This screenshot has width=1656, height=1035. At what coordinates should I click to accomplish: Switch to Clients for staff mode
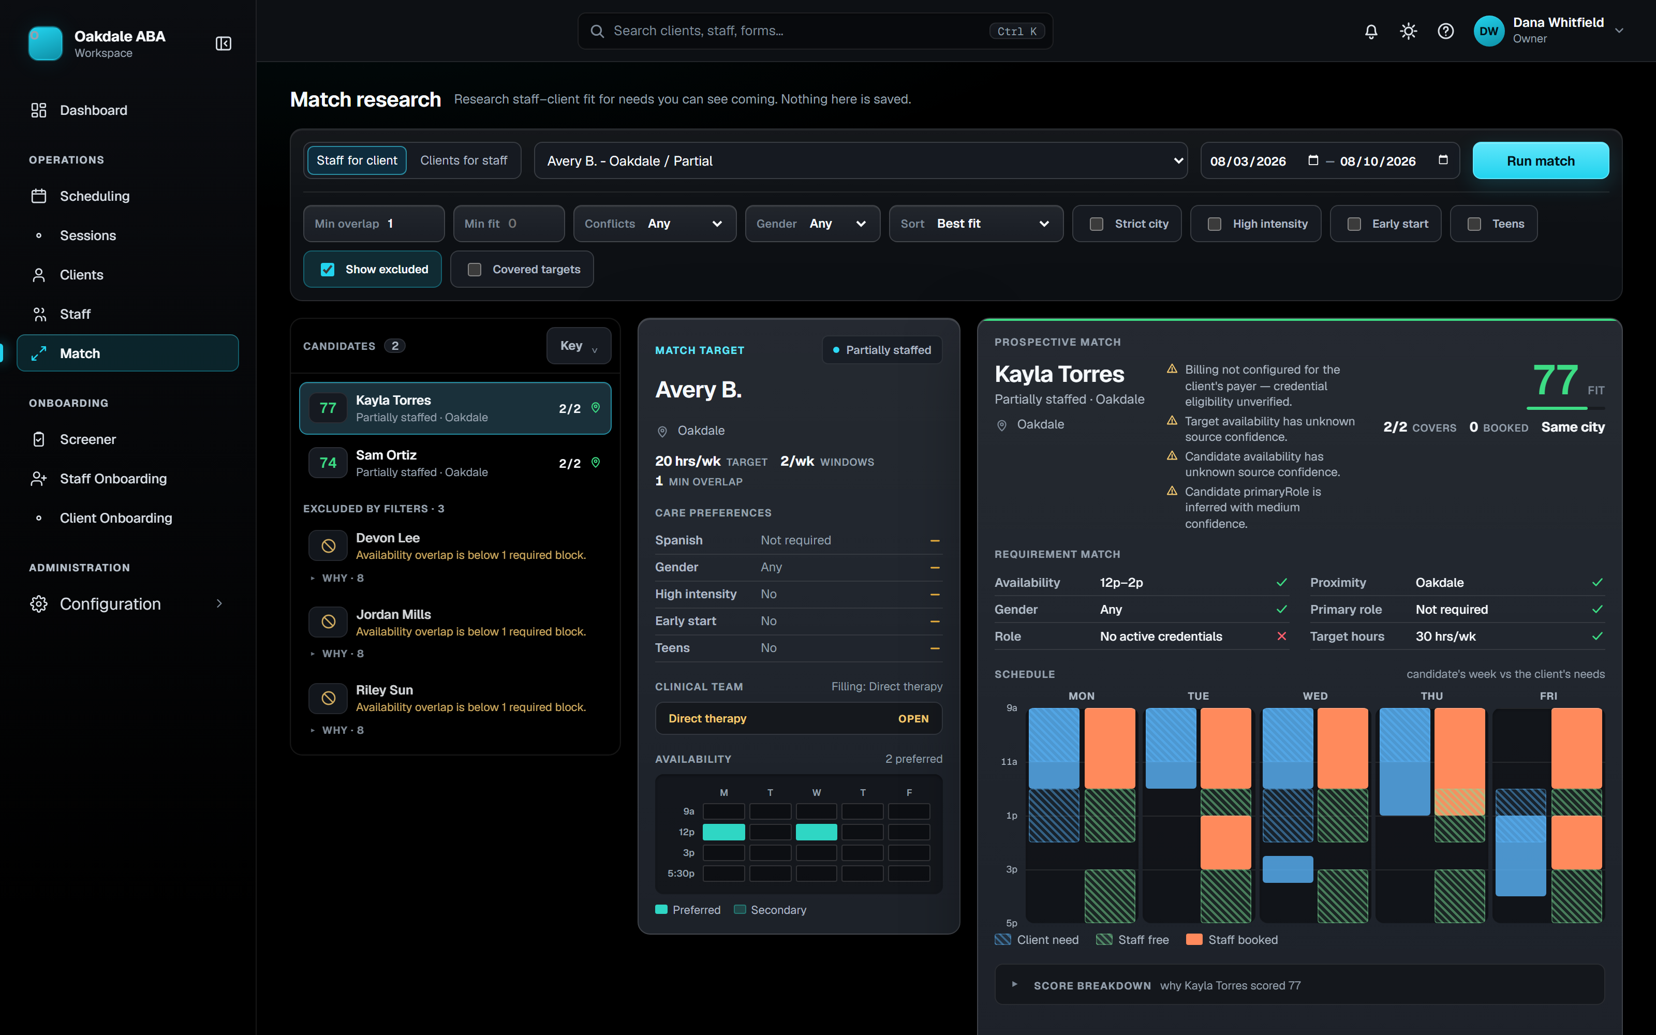point(463,160)
